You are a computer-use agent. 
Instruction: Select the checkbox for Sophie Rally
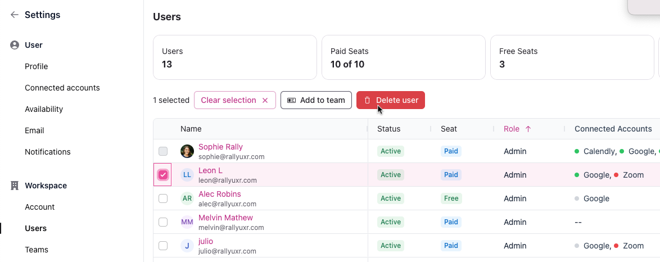pos(163,151)
